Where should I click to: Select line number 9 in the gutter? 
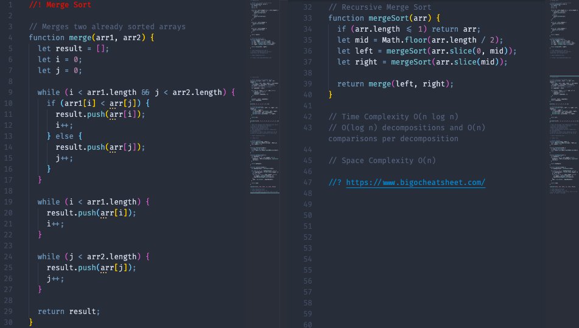(x=10, y=92)
